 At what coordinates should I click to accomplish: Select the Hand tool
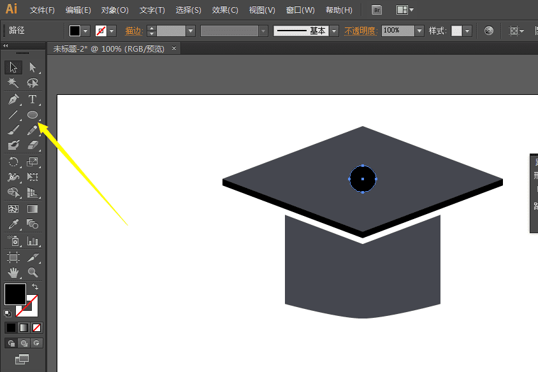pos(13,273)
